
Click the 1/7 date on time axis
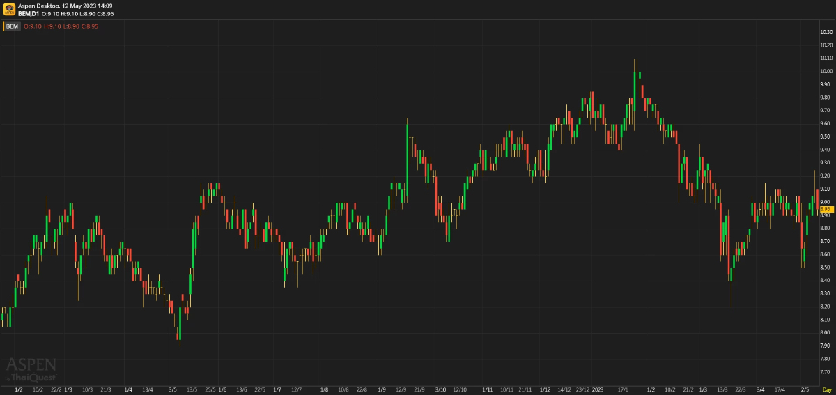[x=277, y=389]
